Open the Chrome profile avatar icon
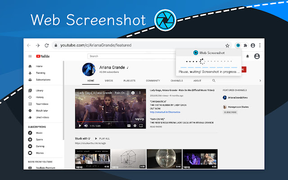Image resolution: width=288 pixels, height=180 pixels. pyautogui.click(x=253, y=45)
